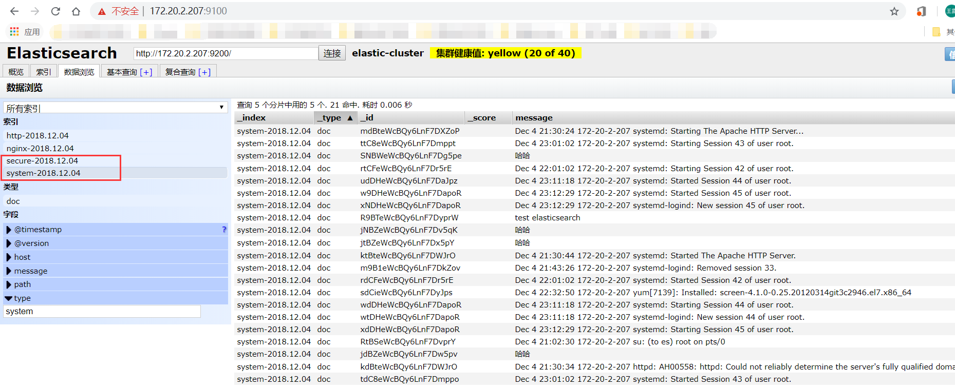This screenshot has height=390, width=955.
Task: Go to browser home icon
Action: point(76,11)
